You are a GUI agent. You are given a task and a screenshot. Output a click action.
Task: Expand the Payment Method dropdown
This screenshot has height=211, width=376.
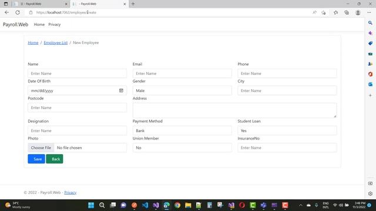click(x=182, y=131)
